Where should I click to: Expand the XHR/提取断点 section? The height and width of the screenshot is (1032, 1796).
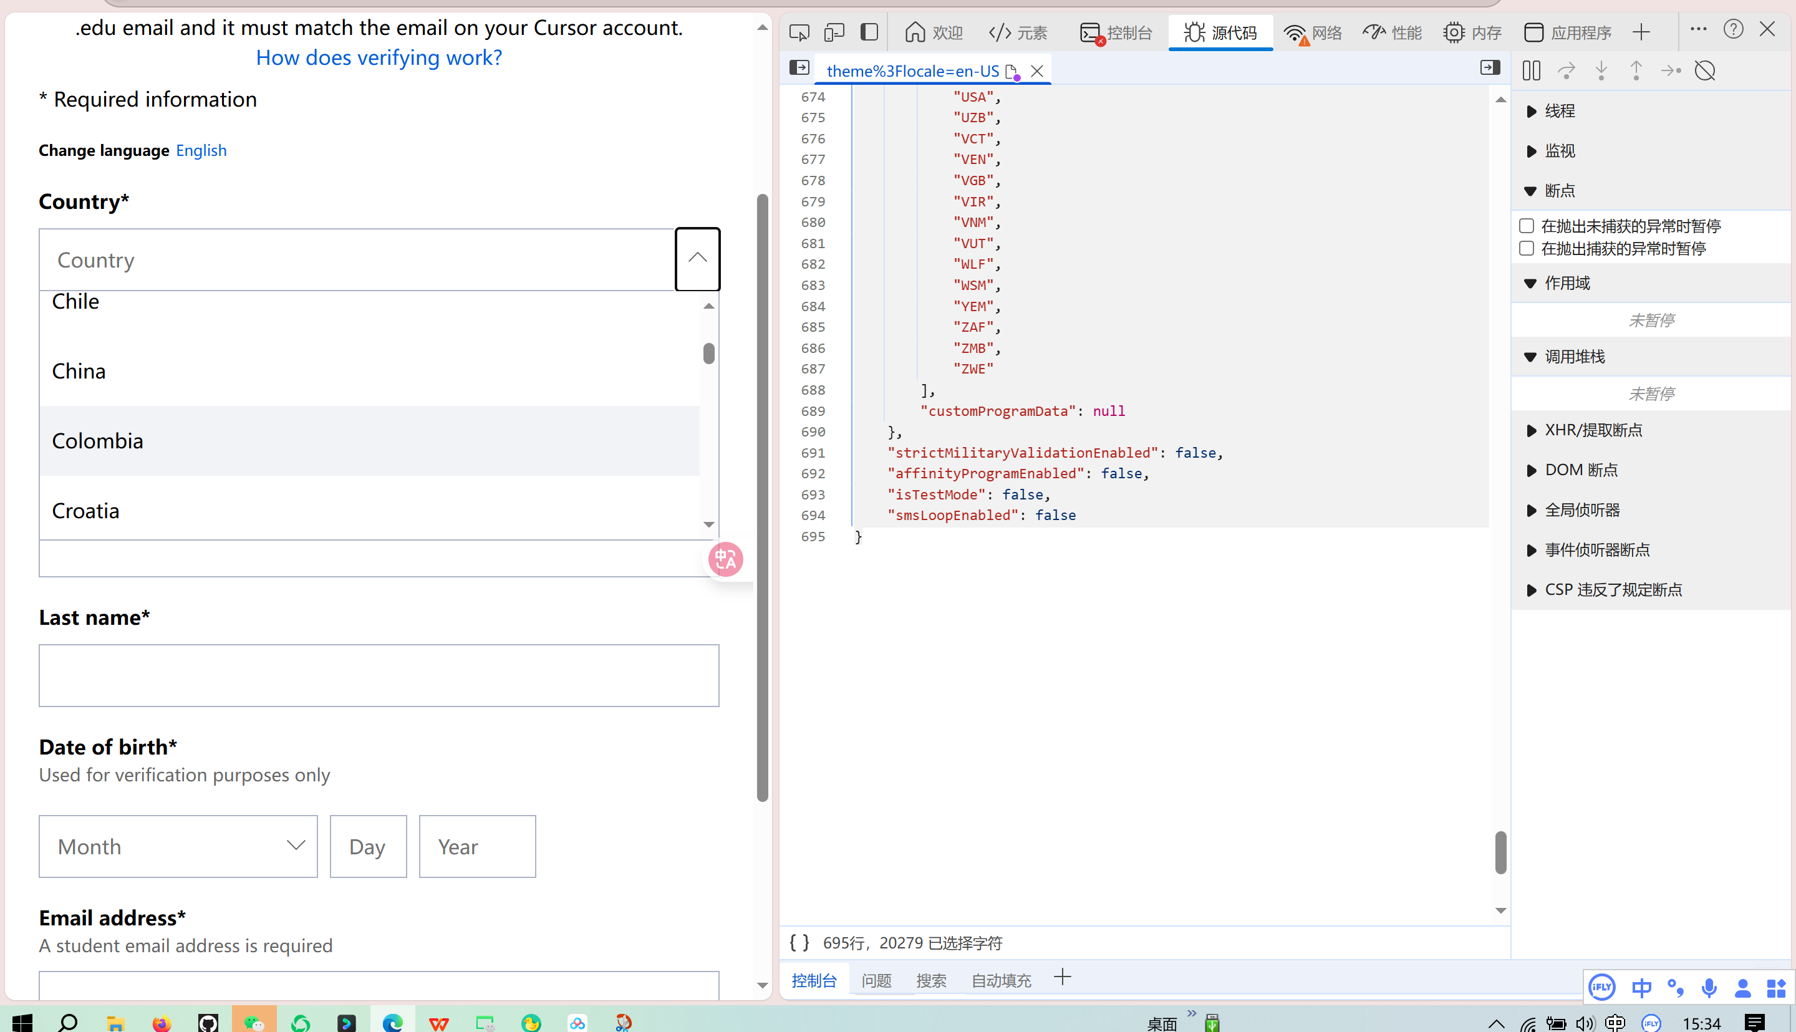pos(1593,430)
